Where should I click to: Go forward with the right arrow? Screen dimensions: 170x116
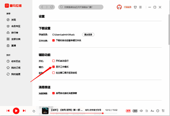click(47, 7)
